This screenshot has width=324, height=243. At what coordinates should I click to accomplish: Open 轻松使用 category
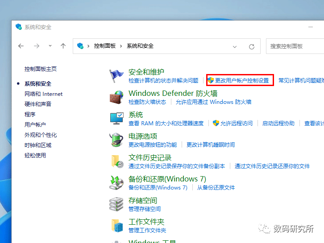[x=35, y=156]
